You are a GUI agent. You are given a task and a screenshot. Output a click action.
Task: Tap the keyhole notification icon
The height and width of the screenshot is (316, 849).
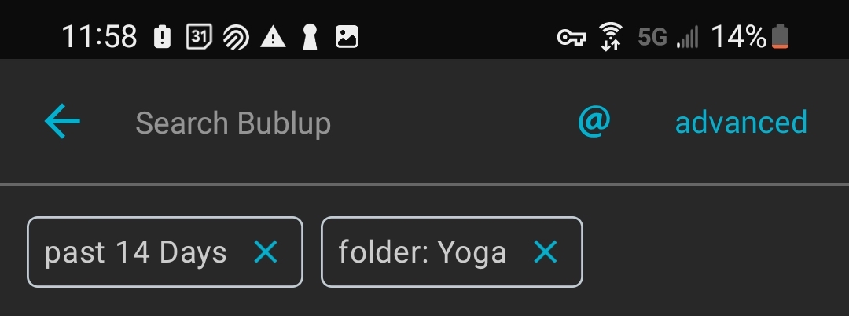pos(310,37)
